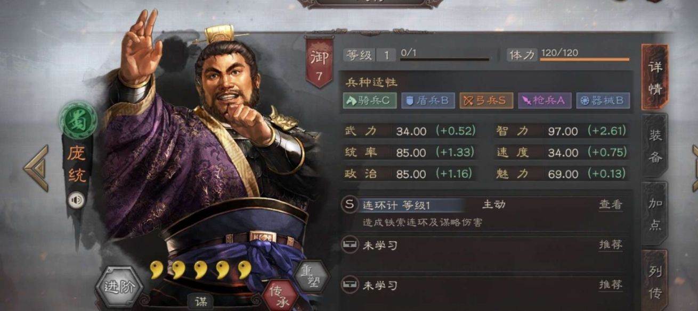Tap the green 蜀 faction emblem
698x311 pixels.
78,120
